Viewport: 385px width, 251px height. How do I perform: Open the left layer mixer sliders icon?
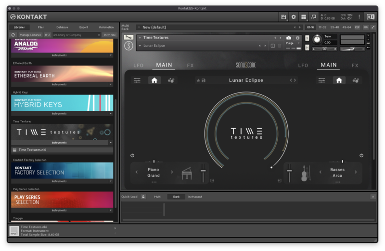[x=137, y=80]
